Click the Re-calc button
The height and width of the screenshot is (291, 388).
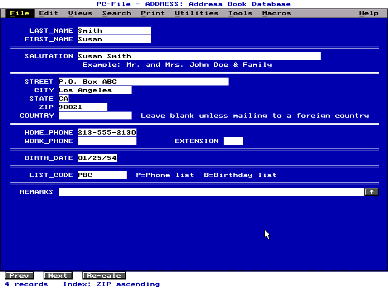(104, 275)
